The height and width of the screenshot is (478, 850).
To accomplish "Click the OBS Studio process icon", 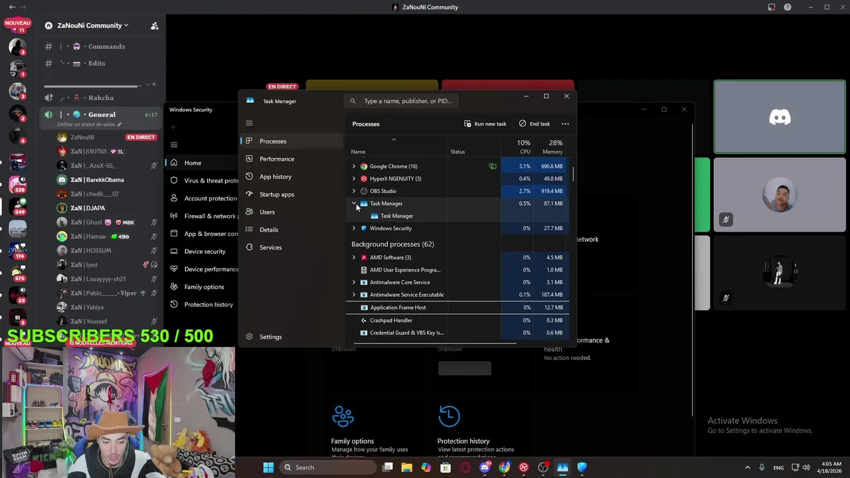I will click(363, 191).
